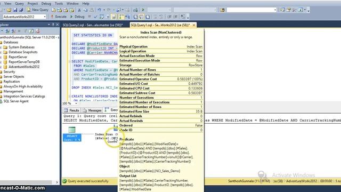Click the wrench tools toolbar icon

click(294, 10)
